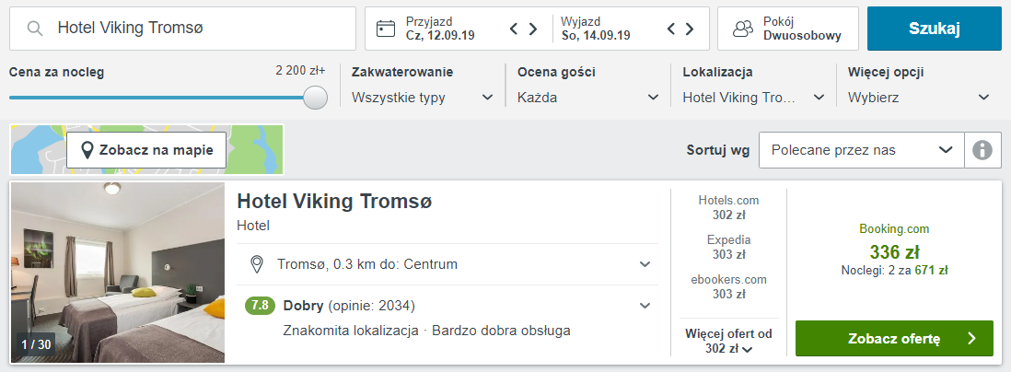The image size is (1011, 372).
Task: Click the Szukaj search button
Action: [934, 29]
